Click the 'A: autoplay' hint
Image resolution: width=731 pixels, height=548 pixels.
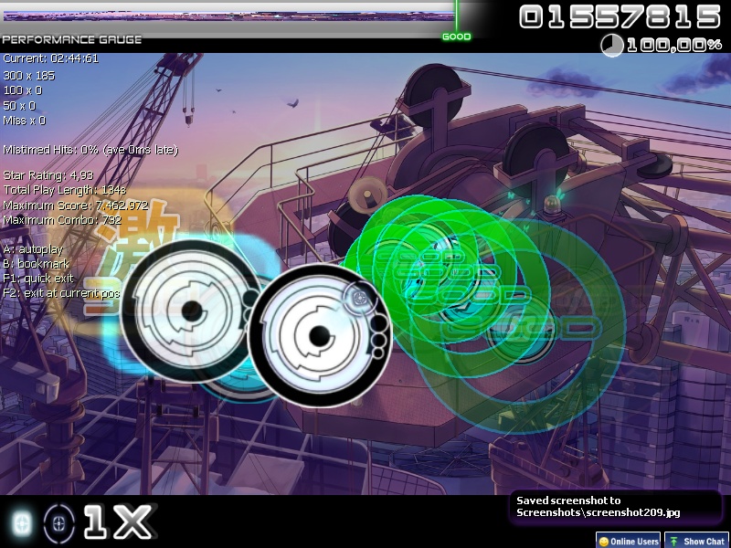click(x=33, y=249)
